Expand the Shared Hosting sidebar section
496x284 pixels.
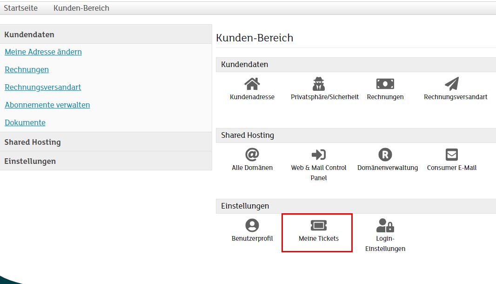click(x=33, y=142)
